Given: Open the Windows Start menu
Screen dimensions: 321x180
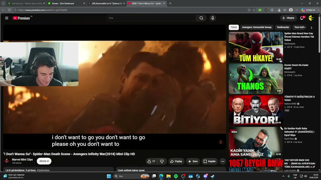Looking at the screenshot, I should click(109, 176).
